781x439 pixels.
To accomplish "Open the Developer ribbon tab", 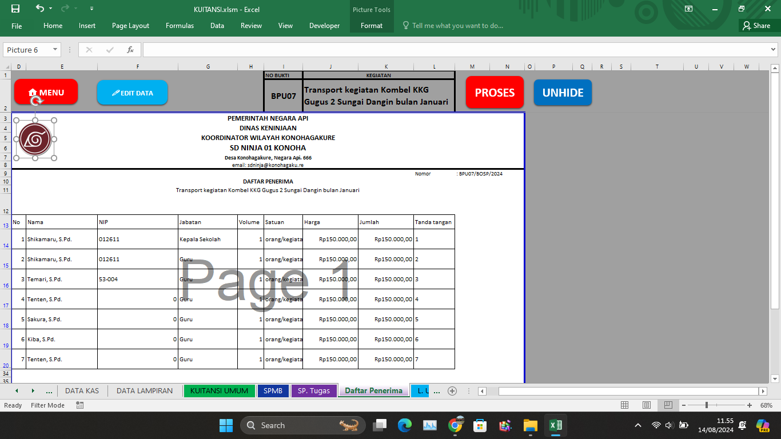I will (x=324, y=26).
